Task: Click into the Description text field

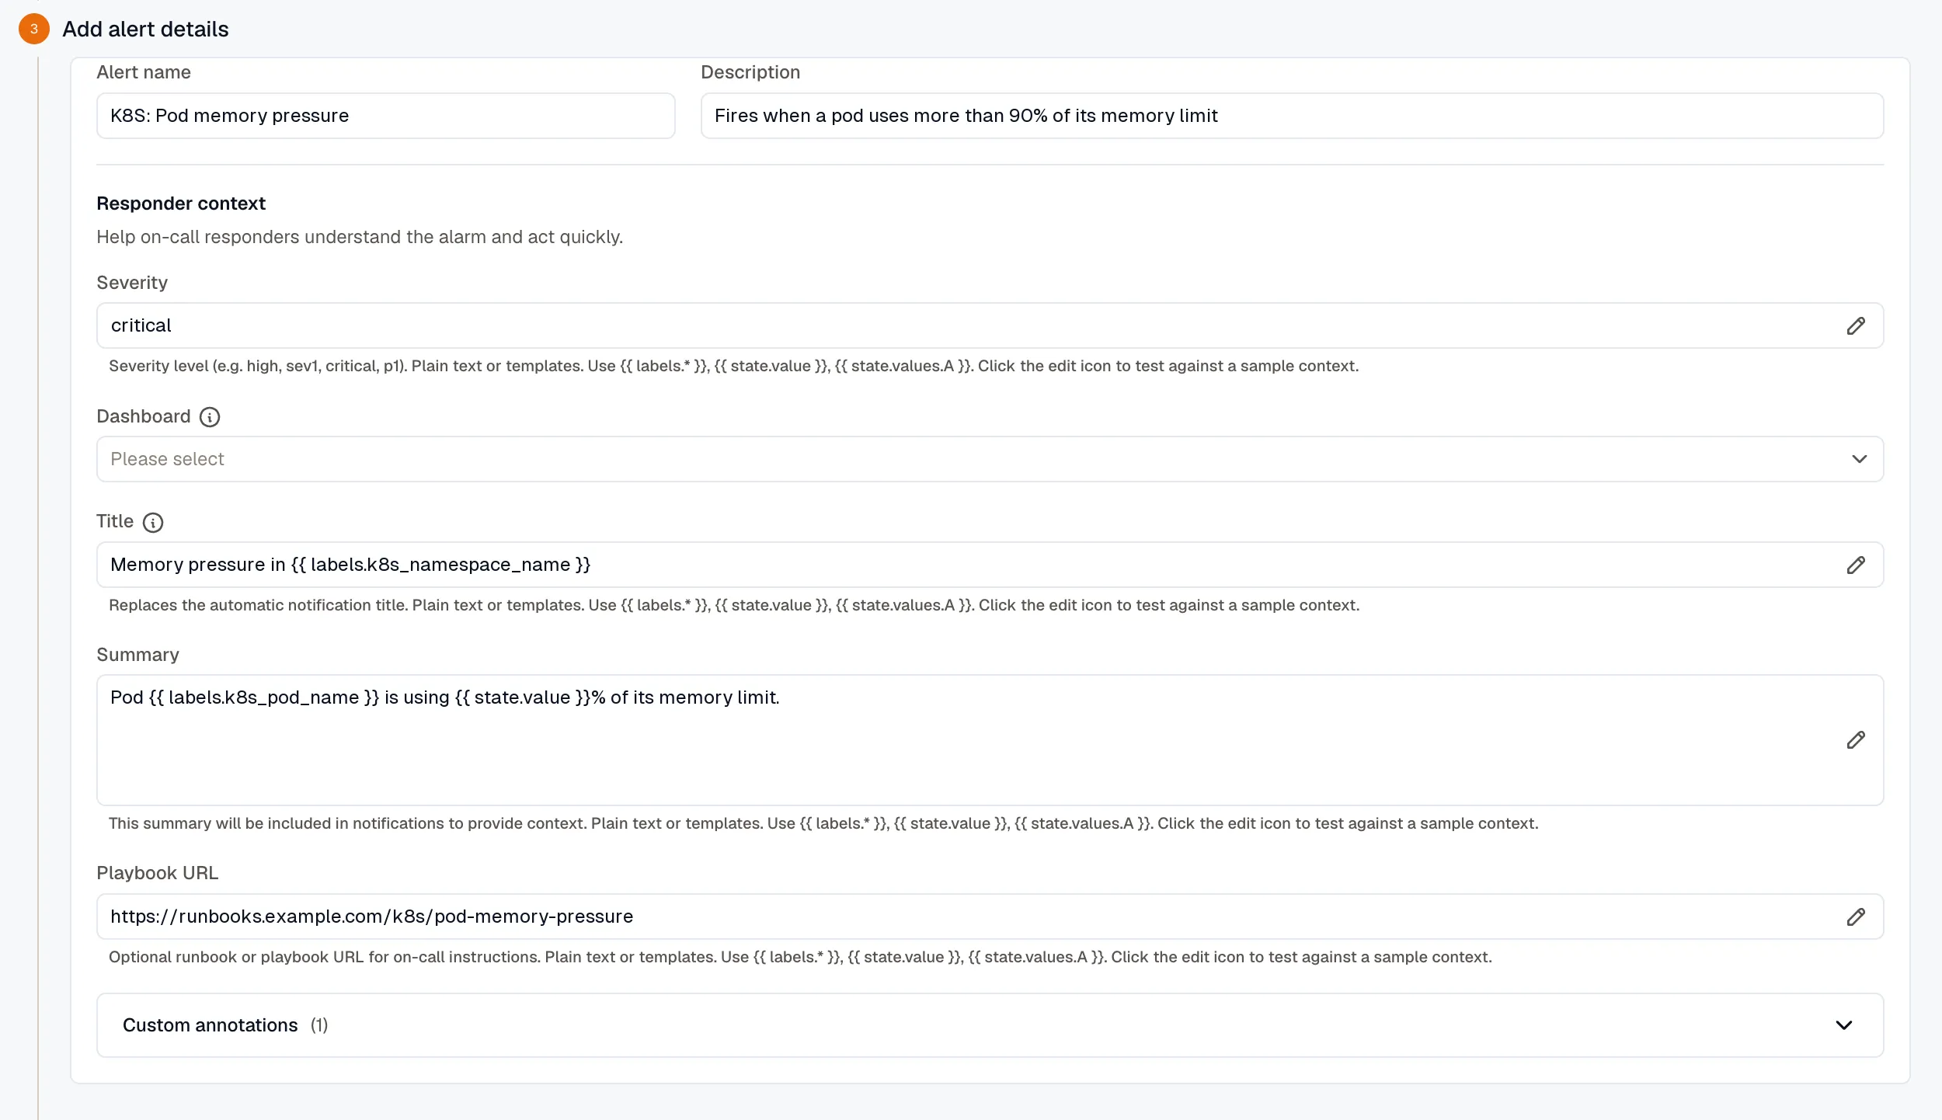Action: pyautogui.click(x=1292, y=116)
